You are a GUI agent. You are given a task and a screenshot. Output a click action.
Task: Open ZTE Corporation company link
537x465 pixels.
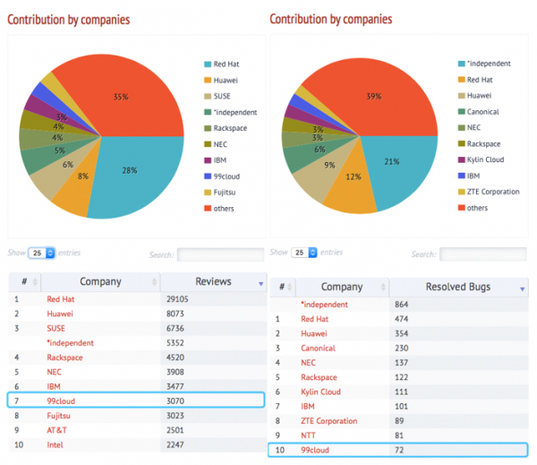pos(329,421)
